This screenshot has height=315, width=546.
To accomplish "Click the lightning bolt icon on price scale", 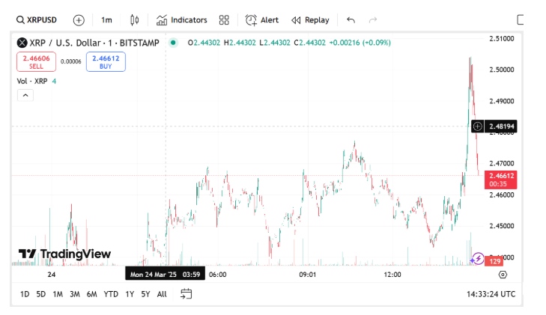I will 478,259.
